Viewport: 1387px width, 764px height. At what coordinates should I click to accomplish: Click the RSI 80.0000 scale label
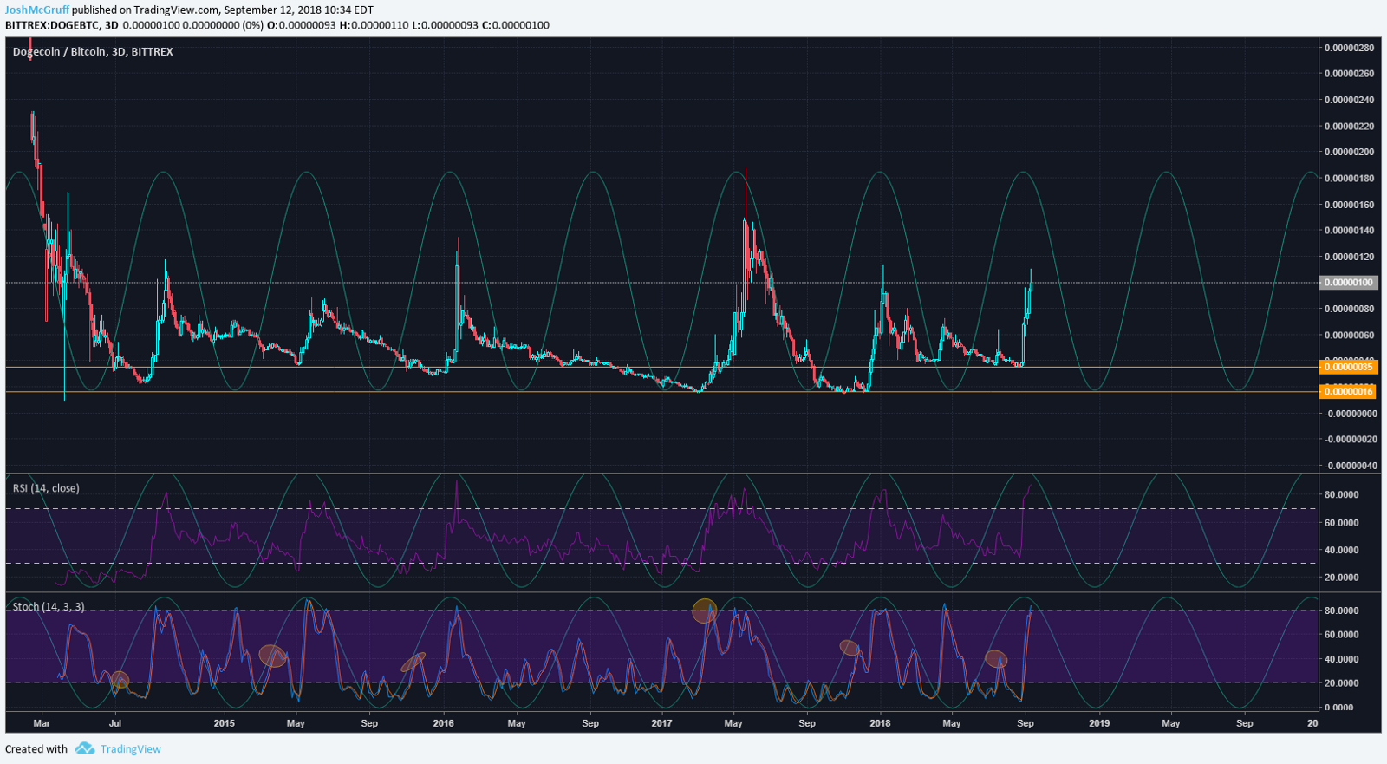coord(1341,495)
